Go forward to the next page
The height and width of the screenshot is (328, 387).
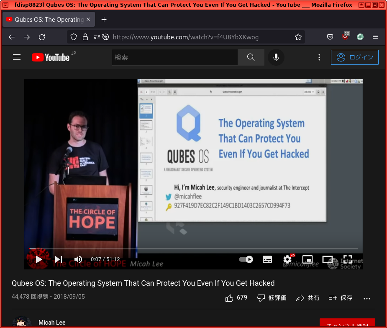tap(27, 37)
